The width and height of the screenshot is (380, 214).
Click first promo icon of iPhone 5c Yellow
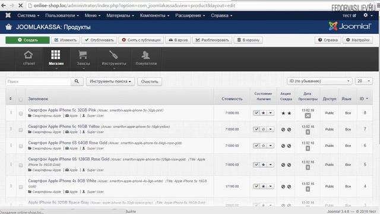[x=283, y=130]
